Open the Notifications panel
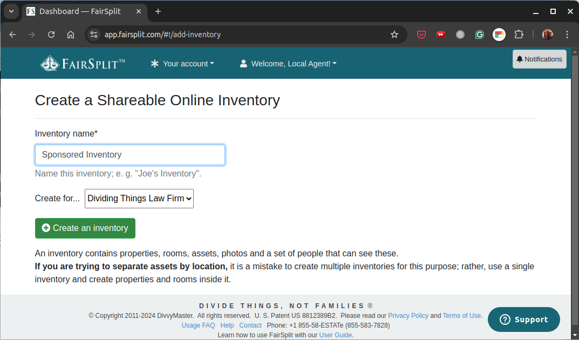The width and height of the screenshot is (579, 340). [x=539, y=59]
